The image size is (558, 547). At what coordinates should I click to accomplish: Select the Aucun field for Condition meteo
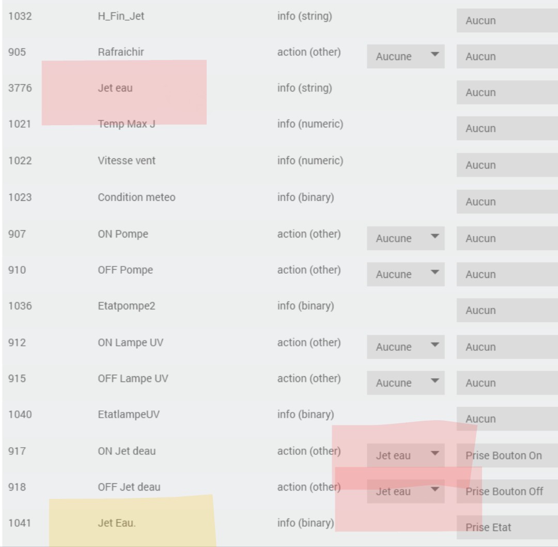click(506, 202)
